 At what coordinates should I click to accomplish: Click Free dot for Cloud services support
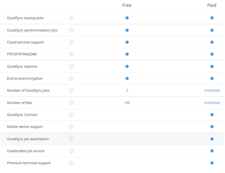pos(127,42)
